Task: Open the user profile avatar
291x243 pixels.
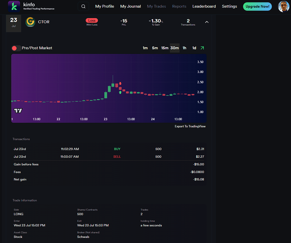Action: point(284,6)
